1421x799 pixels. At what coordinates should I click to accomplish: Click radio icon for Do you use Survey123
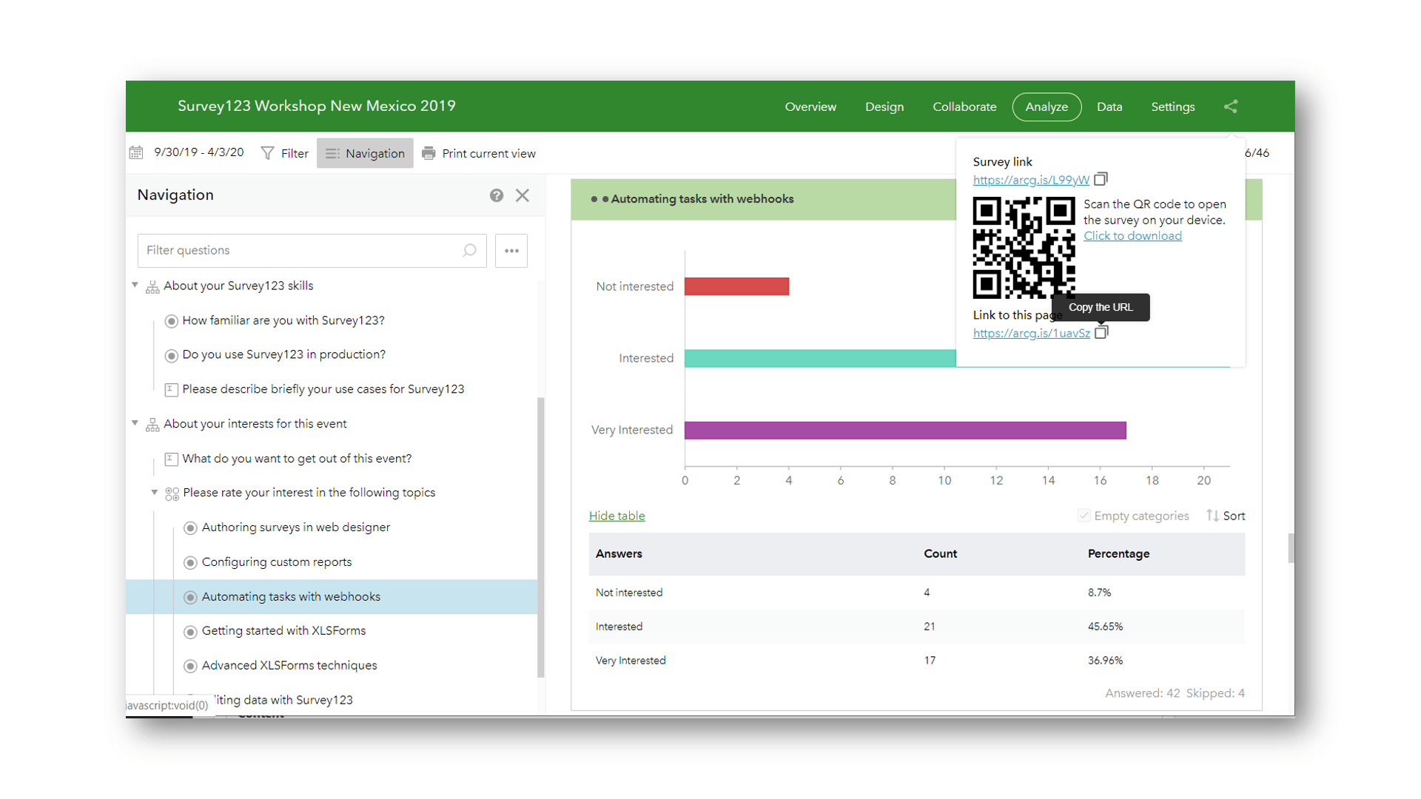171,356
